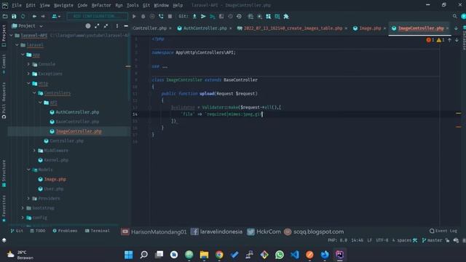Click the Synchronize/reload toolbar icon
466x262 pixels.
(x=23, y=16)
